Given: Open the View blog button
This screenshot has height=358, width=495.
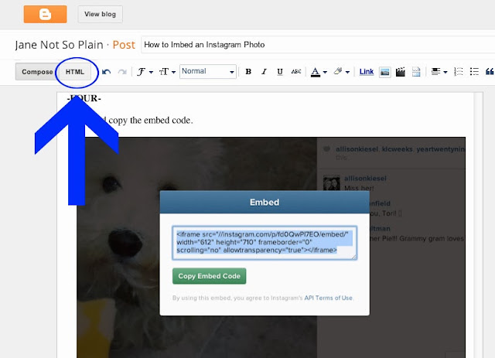Looking at the screenshot, I should coord(100,14).
